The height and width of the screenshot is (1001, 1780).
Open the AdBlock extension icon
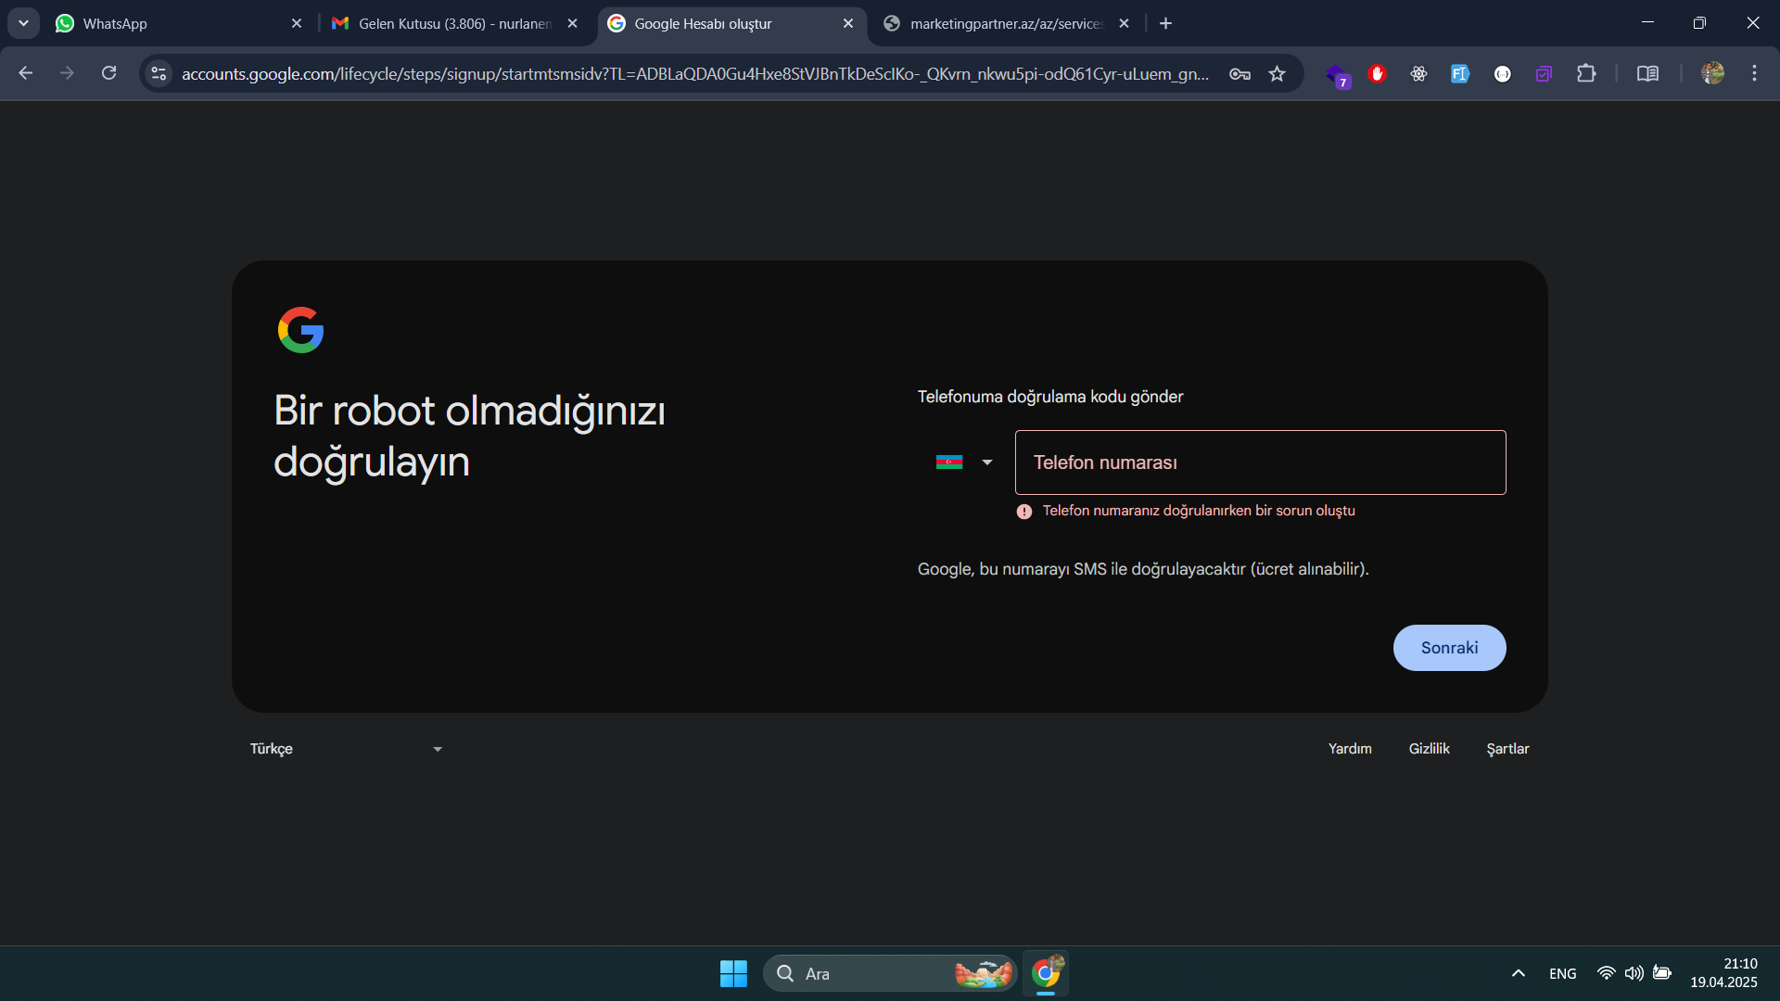(1378, 73)
